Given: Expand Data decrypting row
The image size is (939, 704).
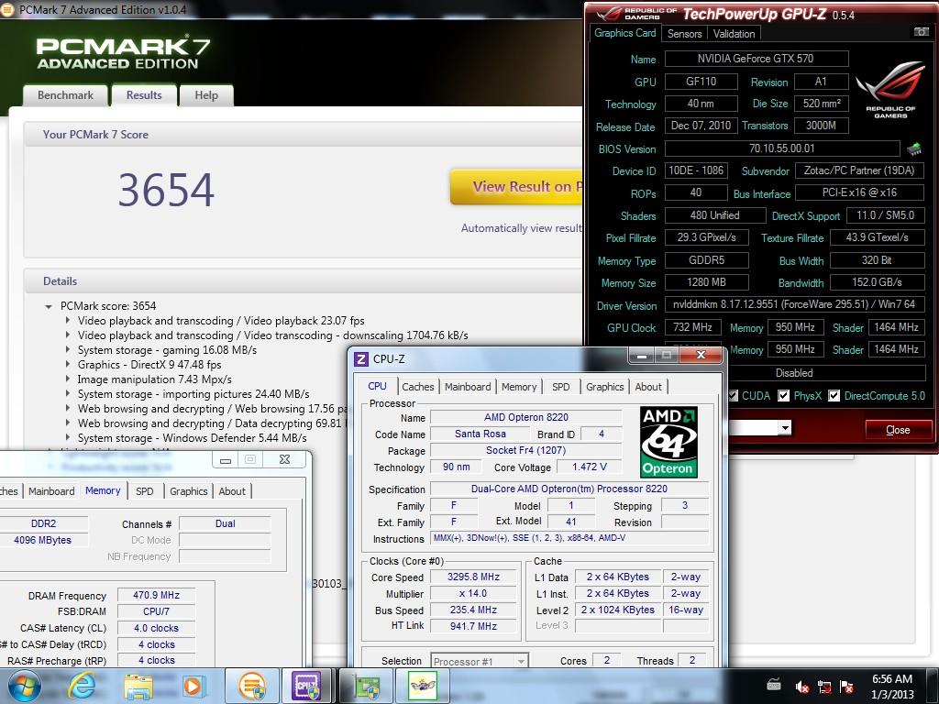Looking at the screenshot, I should (x=68, y=423).
